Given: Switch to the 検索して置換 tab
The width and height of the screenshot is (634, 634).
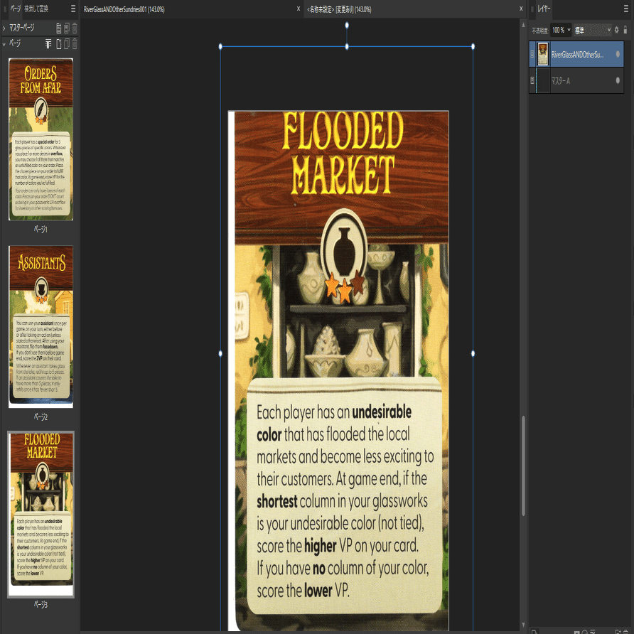Looking at the screenshot, I should 36,9.
